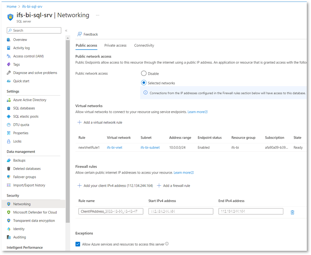Image resolution: width=311 pixels, height=255 pixels.
Task: Click the Rule name input field
Action: pyautogui.click(x=111, y=211)
